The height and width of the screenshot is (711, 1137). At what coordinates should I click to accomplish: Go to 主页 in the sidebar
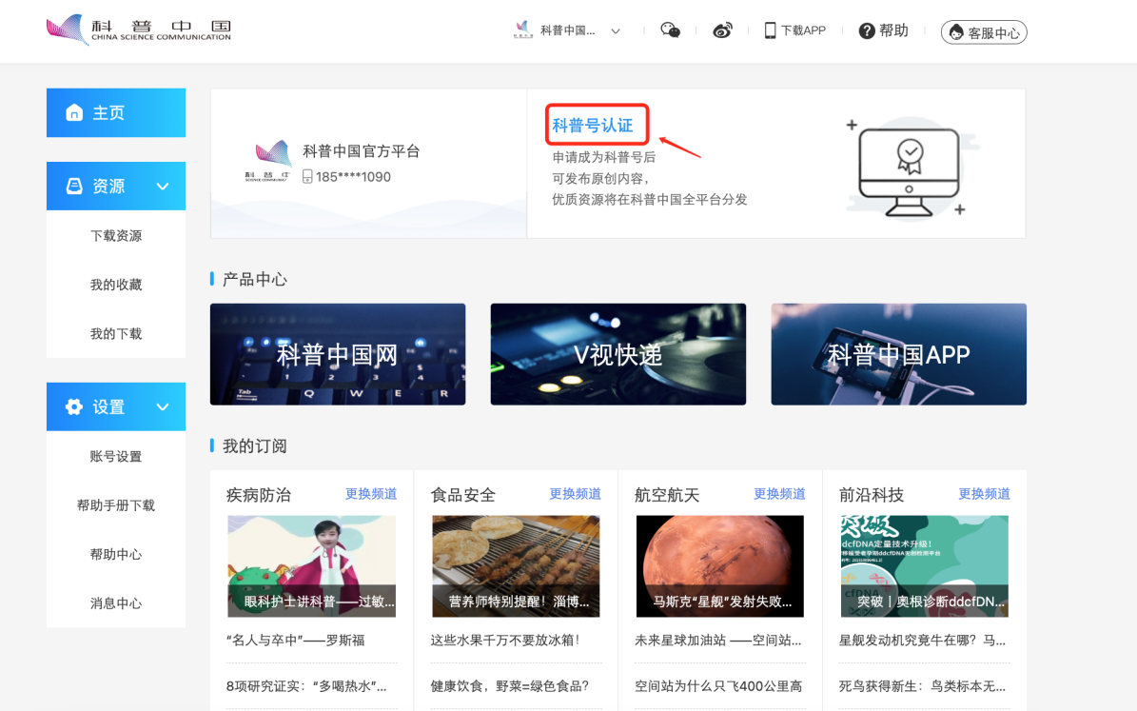[x=116, y=112]
